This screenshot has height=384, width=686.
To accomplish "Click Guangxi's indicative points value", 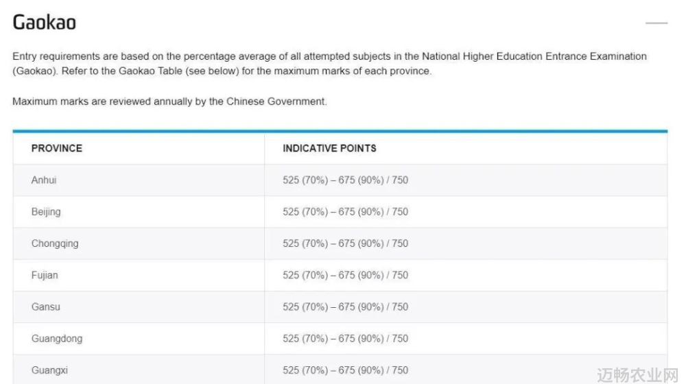I will click(x=345, y=370).
